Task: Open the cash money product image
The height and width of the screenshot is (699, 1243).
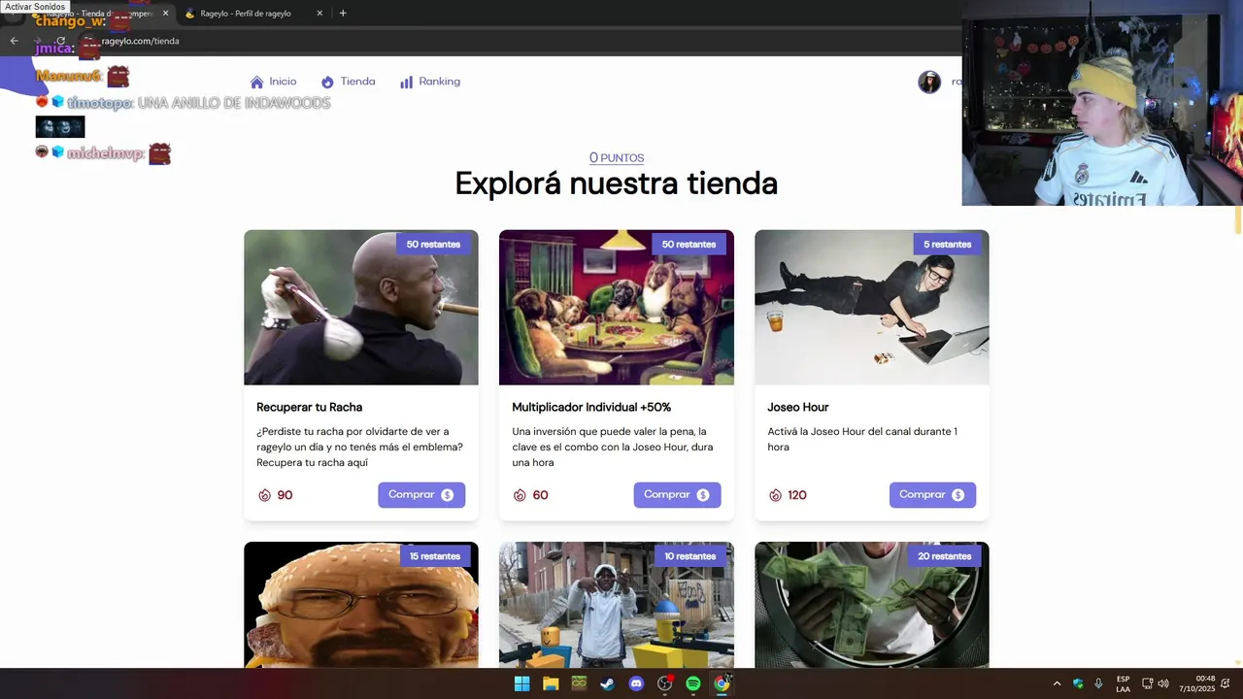Action: coord(872,605)
